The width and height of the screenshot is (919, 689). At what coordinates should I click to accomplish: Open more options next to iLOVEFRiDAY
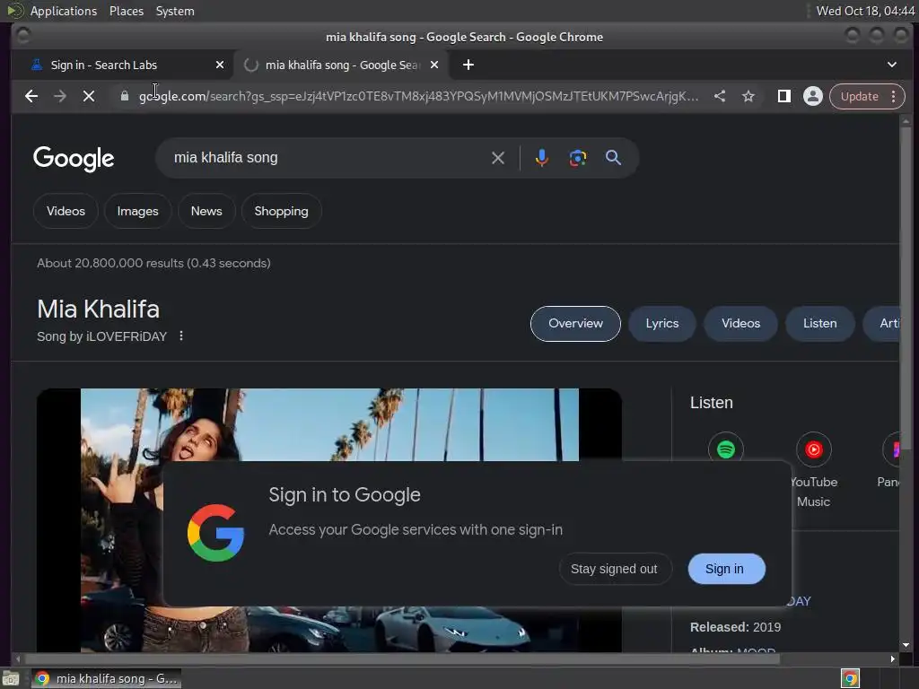pos(181,336)
